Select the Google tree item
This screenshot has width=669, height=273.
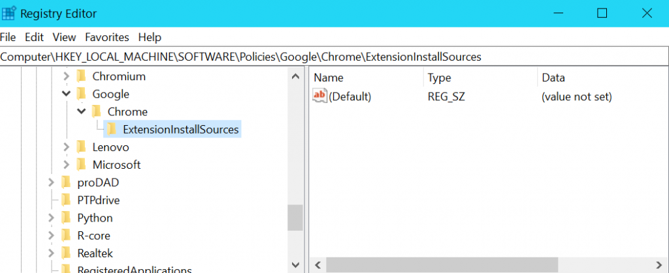coord(111,94)
